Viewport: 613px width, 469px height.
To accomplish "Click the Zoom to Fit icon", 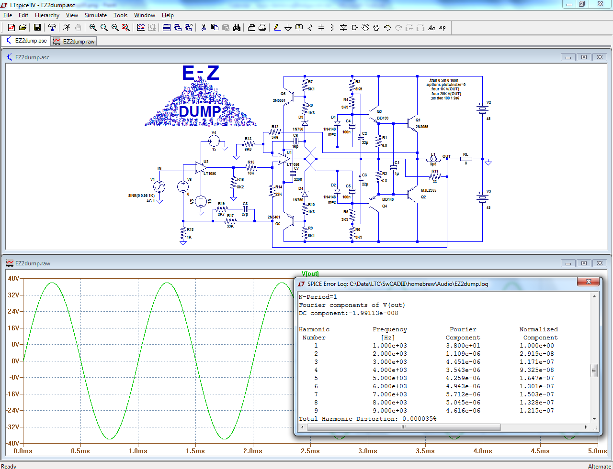I will pos(126,28).
